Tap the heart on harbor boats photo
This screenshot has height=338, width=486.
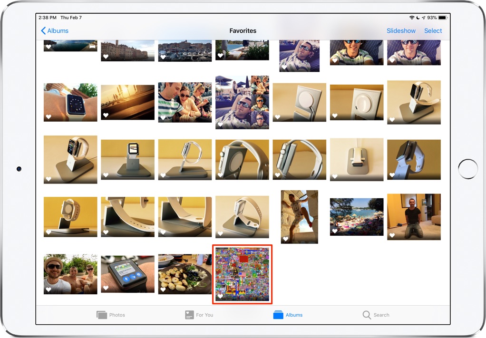(163, 57)
